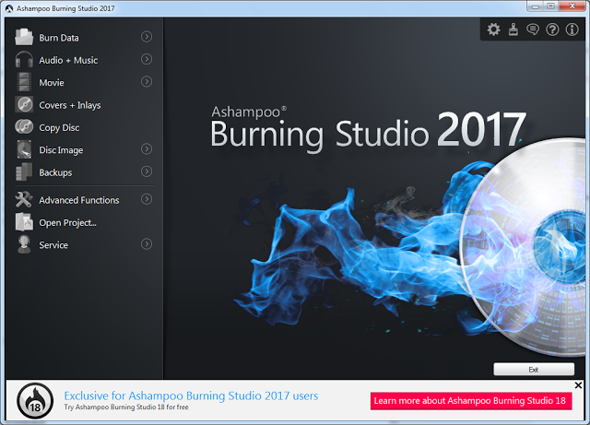This screenshot has height=425, width=590.
Task: Click the Backups stacked drives icon
Action: 24,172
